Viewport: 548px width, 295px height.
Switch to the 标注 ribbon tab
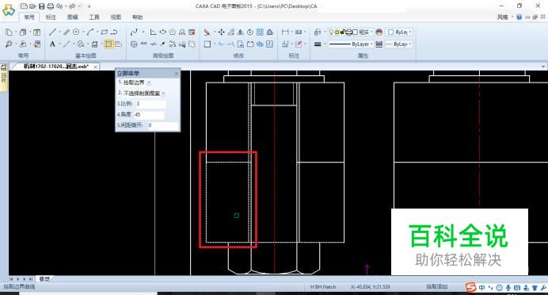pyautogui.click(x=51, y=17)
